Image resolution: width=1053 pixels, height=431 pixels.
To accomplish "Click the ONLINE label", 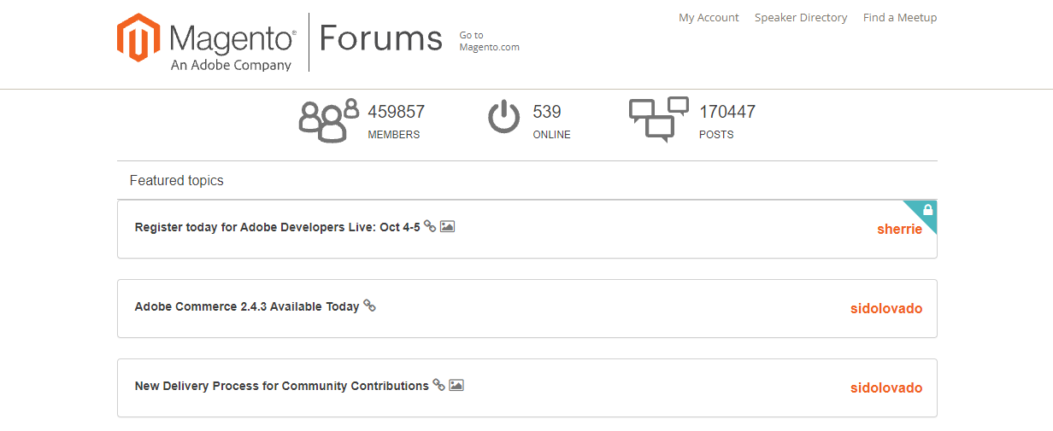I will coord(551,135).
